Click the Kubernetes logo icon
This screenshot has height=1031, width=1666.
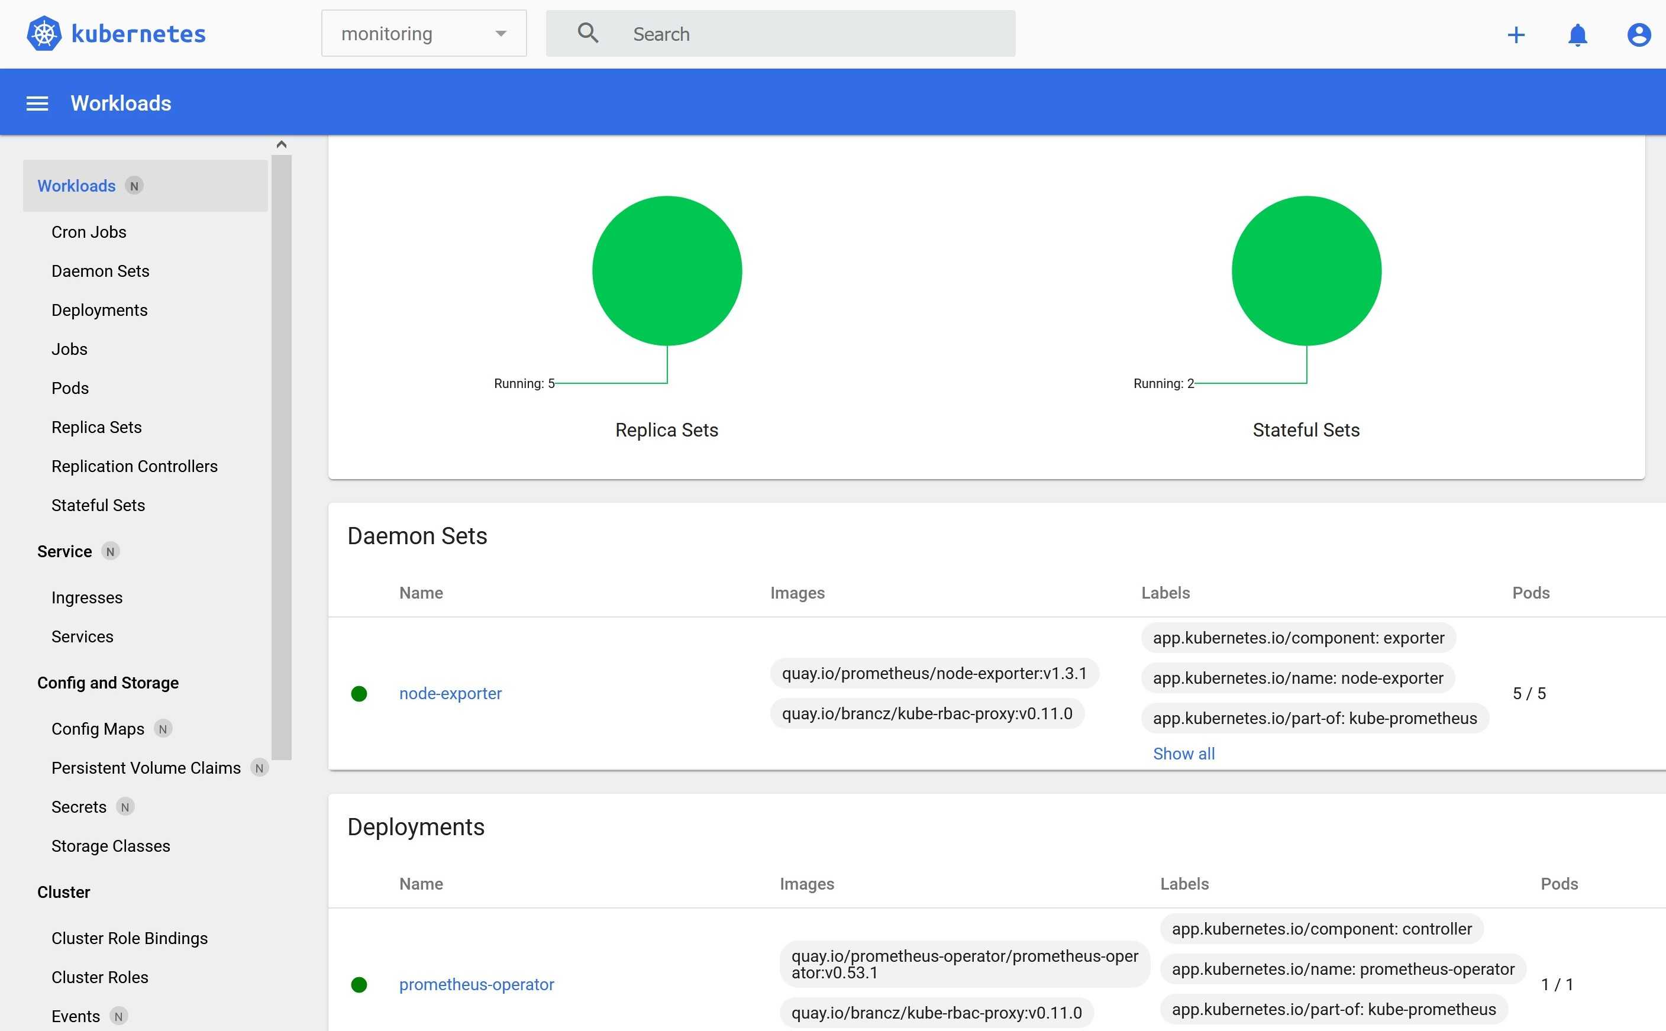click(x=44, y=33)
